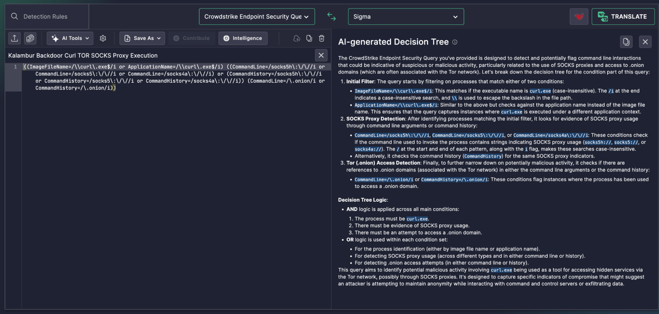Viewport: 659px width, 314px height.
Task: Open the Intelligence panel button
Action: pos(243,38)
